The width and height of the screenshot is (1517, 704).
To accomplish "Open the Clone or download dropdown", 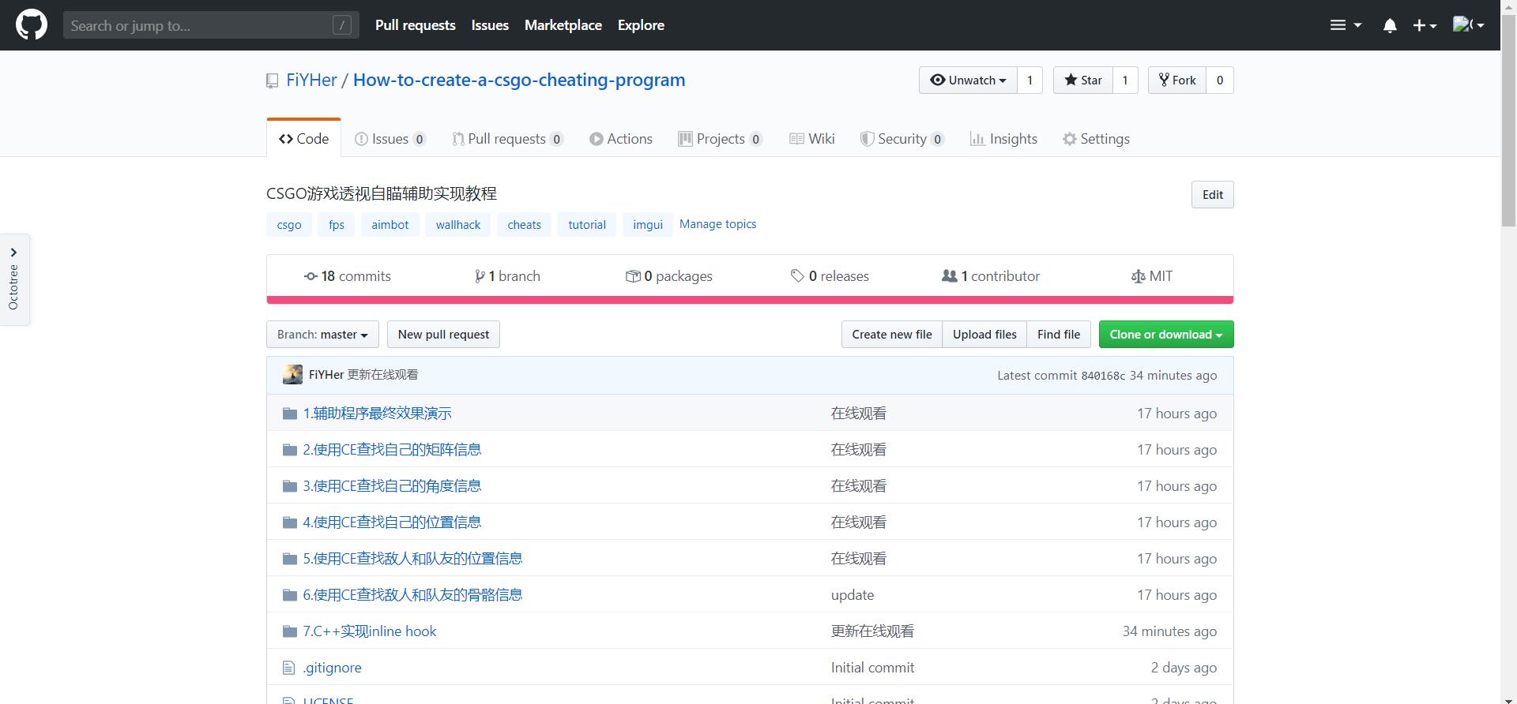I will coord(1166,335).
